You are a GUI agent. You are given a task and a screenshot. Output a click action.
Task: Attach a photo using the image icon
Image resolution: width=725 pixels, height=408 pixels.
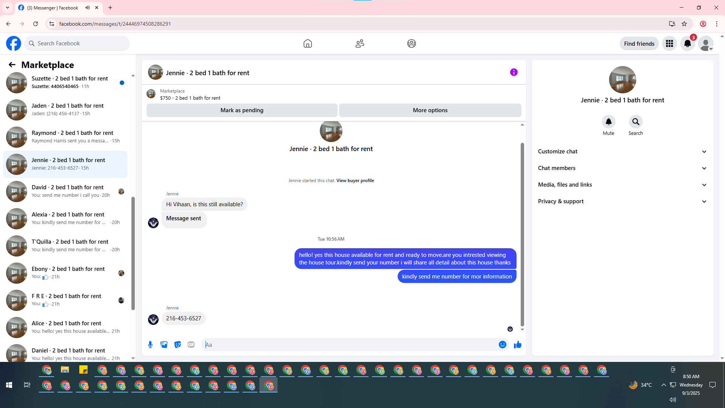click(164, 345)
